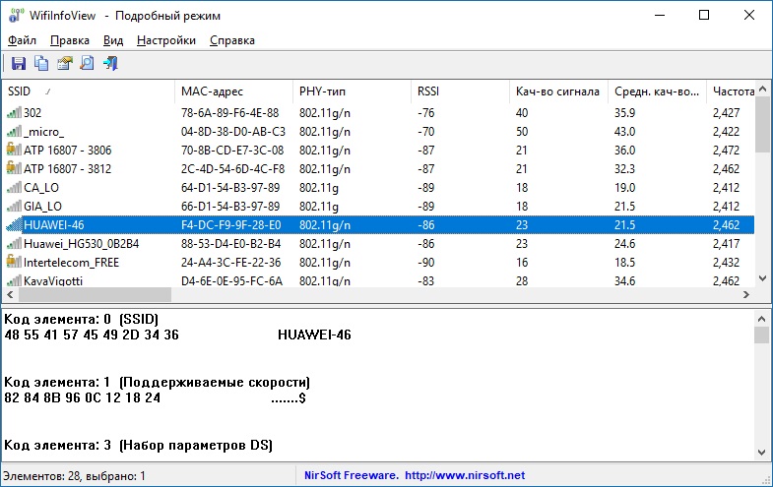The width and height of the screenshot is (773, 487).
Task: Select the ATP 16807 - 3806 row
Action: click(378, 151)
